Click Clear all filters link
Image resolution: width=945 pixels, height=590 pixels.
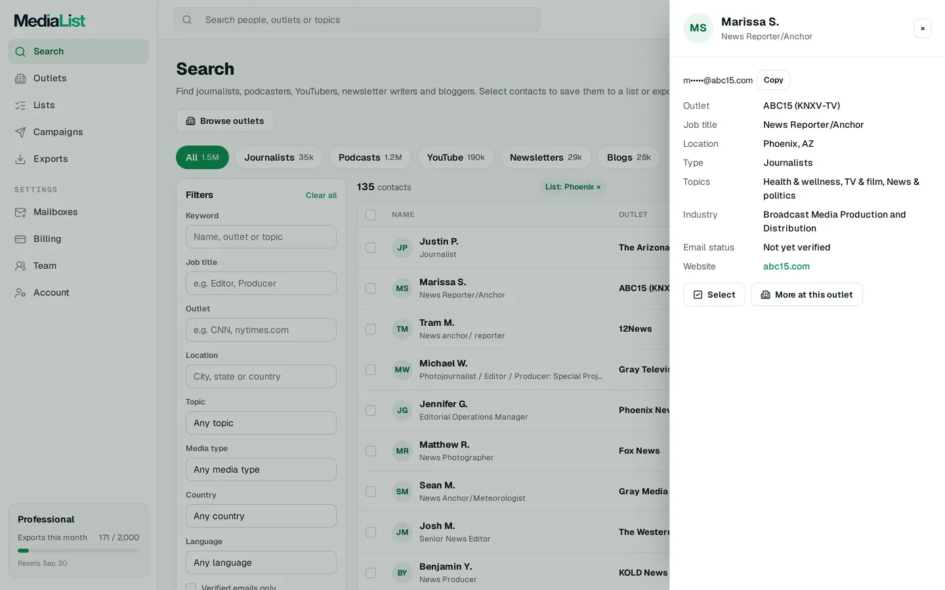[x=321, y=195]
